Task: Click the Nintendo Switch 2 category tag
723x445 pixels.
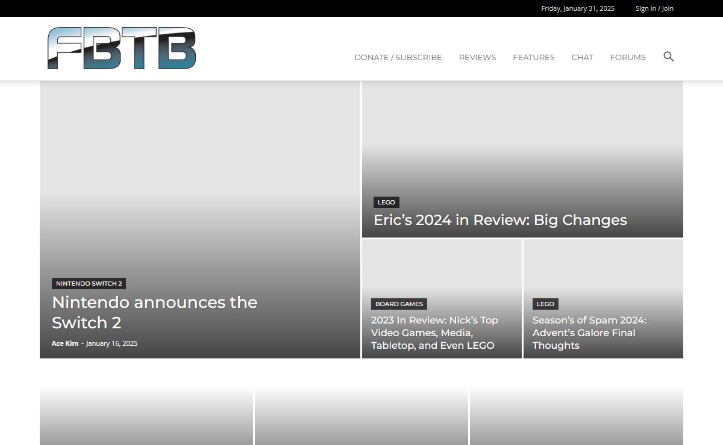Action: tap(89, 283)
